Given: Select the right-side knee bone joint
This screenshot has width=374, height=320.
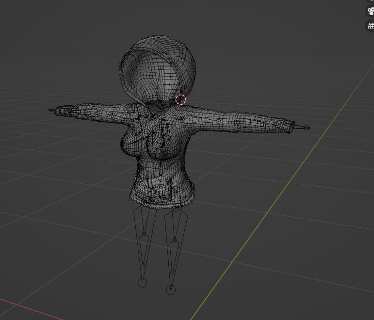Looking at the screenshot, I should pyautogui.click(x=174, y=240).
